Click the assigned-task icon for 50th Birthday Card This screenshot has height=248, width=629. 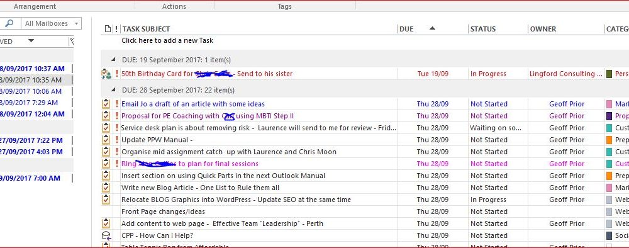point(106,74)
